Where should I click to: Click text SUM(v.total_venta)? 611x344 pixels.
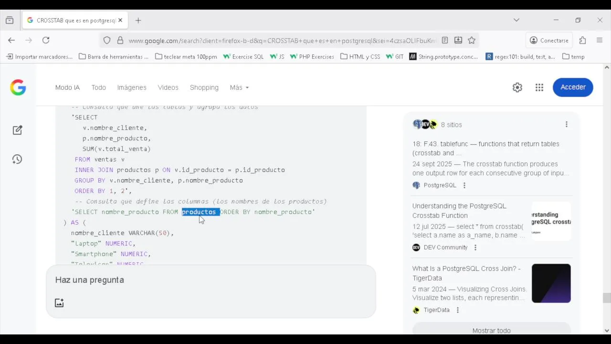pyautogui.click(x=116, y=149)
